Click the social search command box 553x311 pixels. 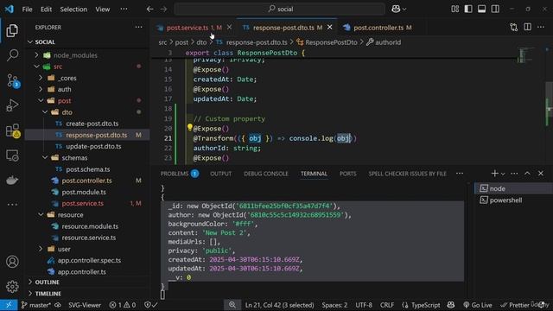pyautogui.click(x=280, y=9)
